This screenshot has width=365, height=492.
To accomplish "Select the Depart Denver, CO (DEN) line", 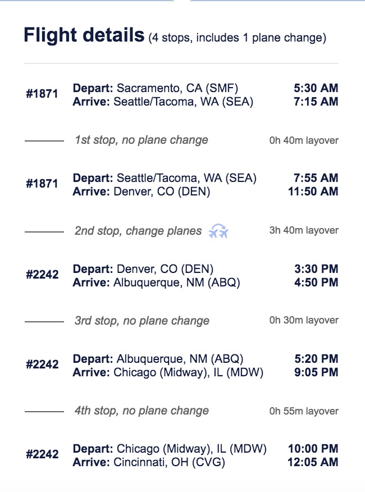I will (x=143, y=269).
